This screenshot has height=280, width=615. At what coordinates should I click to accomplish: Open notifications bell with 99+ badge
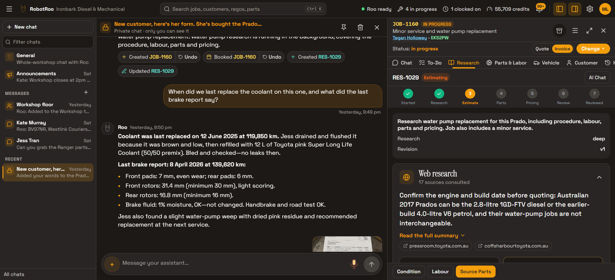click(539, 9)
